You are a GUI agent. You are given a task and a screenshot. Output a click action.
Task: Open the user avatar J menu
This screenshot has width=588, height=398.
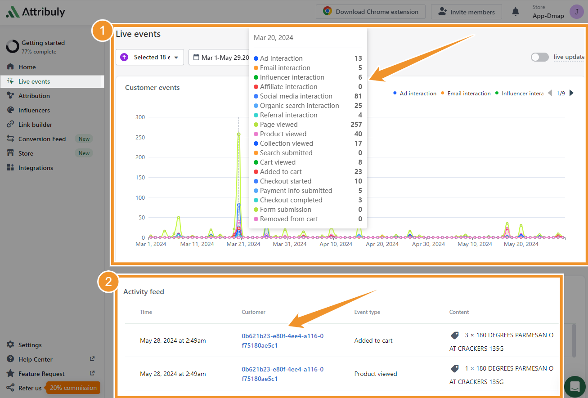576,12
